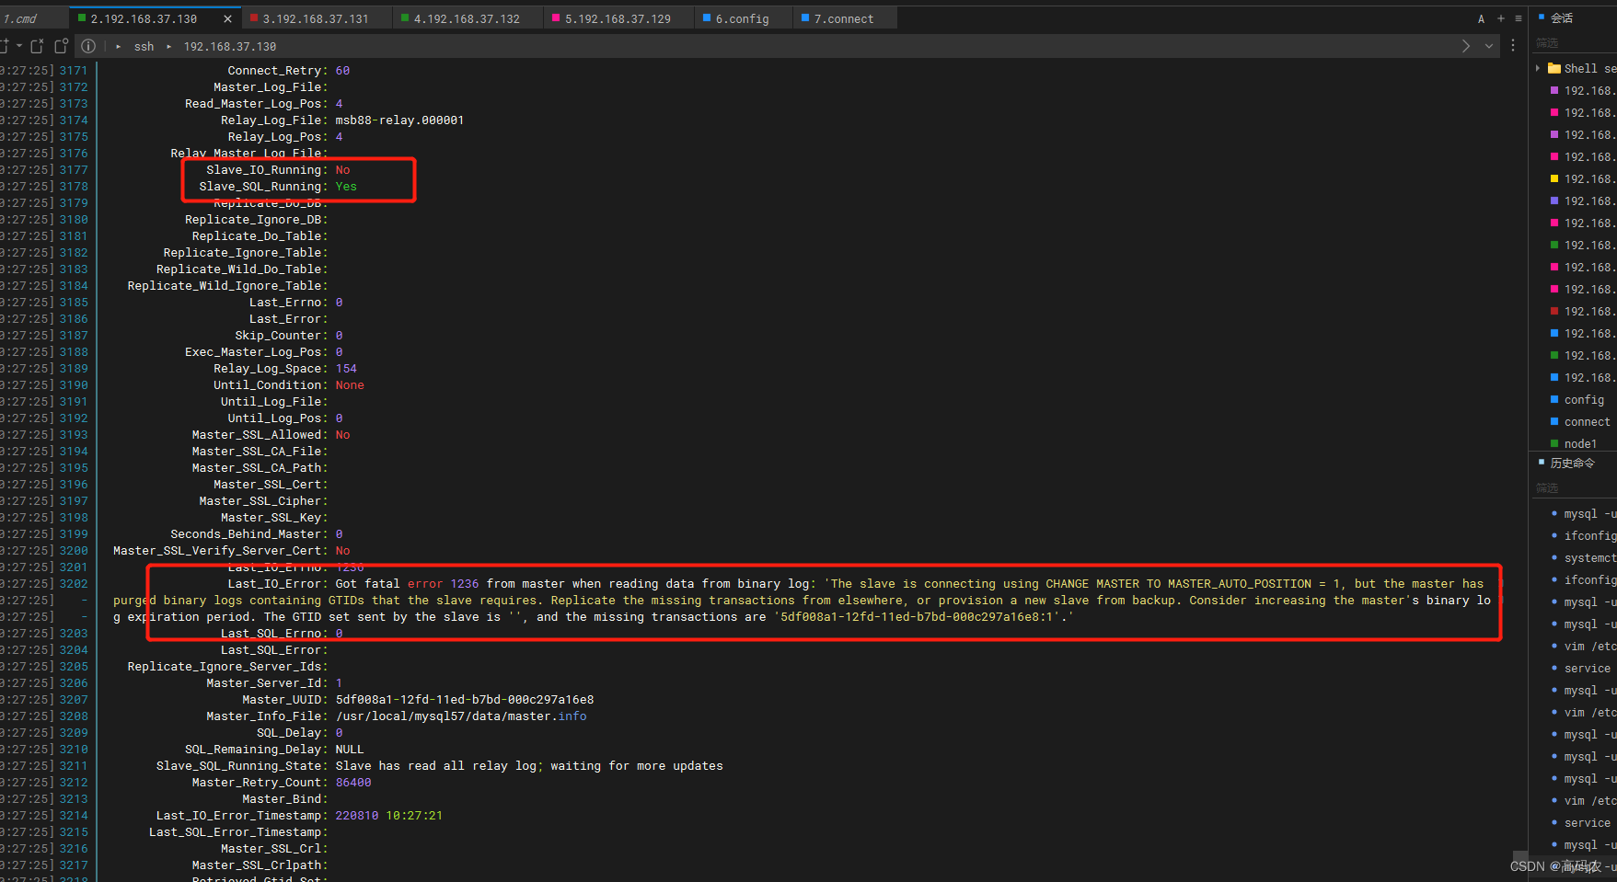Viewport: 1617px width, 882px height.
Task: Click msb88-relay.000001 relay log file value
Action: pyautogui.click(x=399, y=120)
